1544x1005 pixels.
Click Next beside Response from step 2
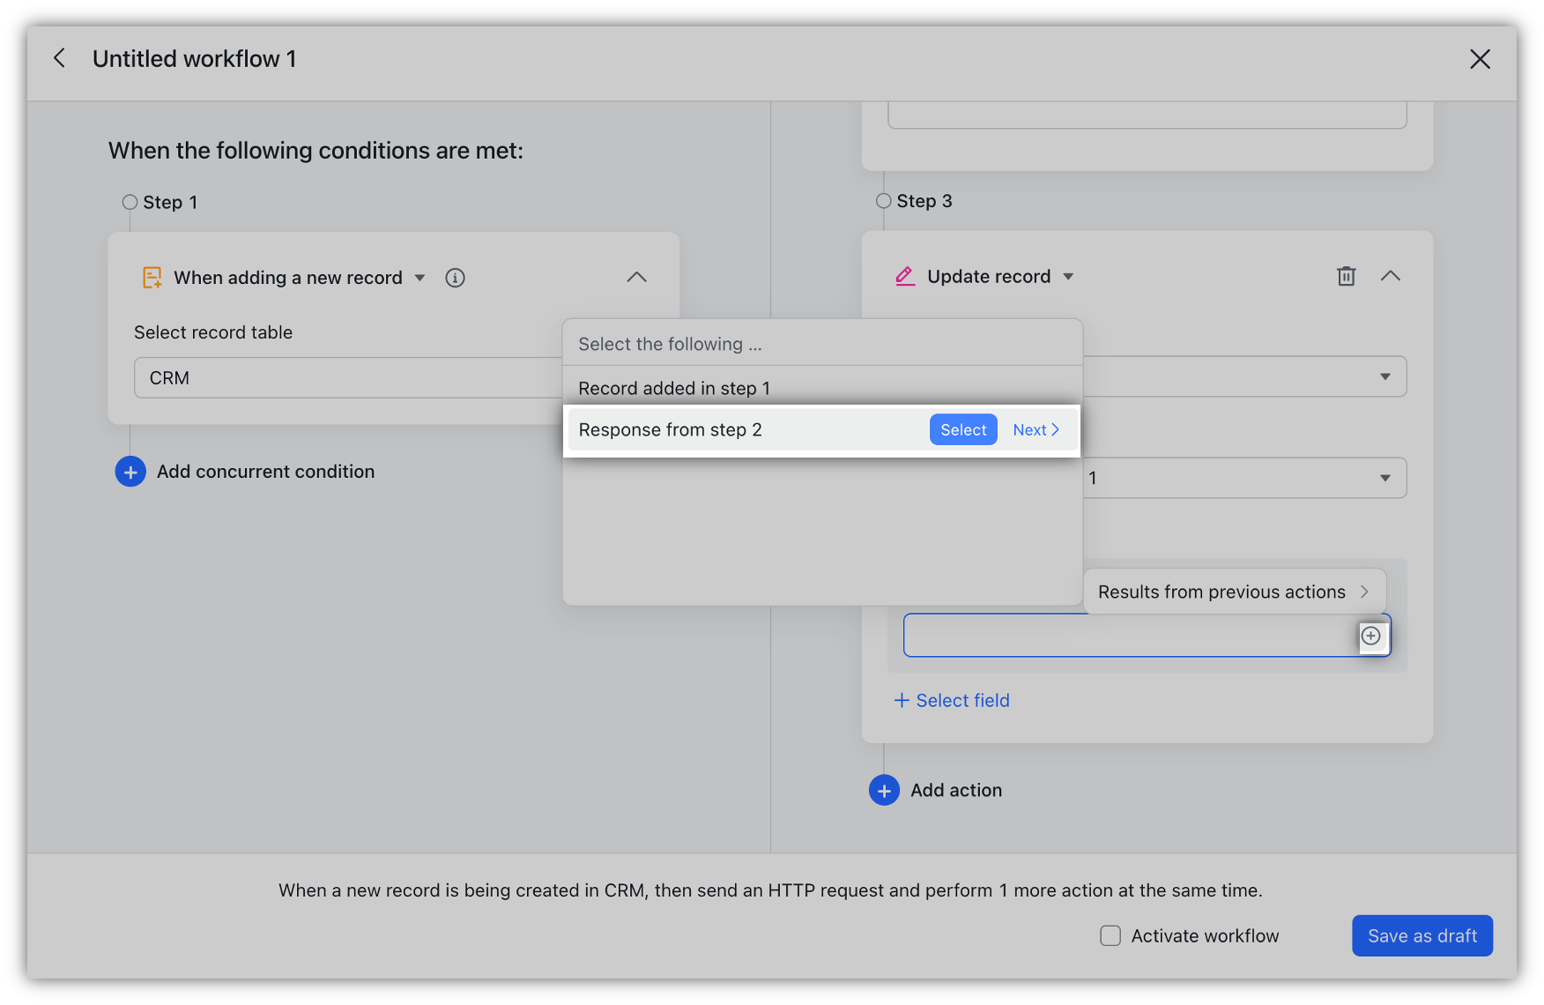pyautogui.click(x=1035, y=429)
